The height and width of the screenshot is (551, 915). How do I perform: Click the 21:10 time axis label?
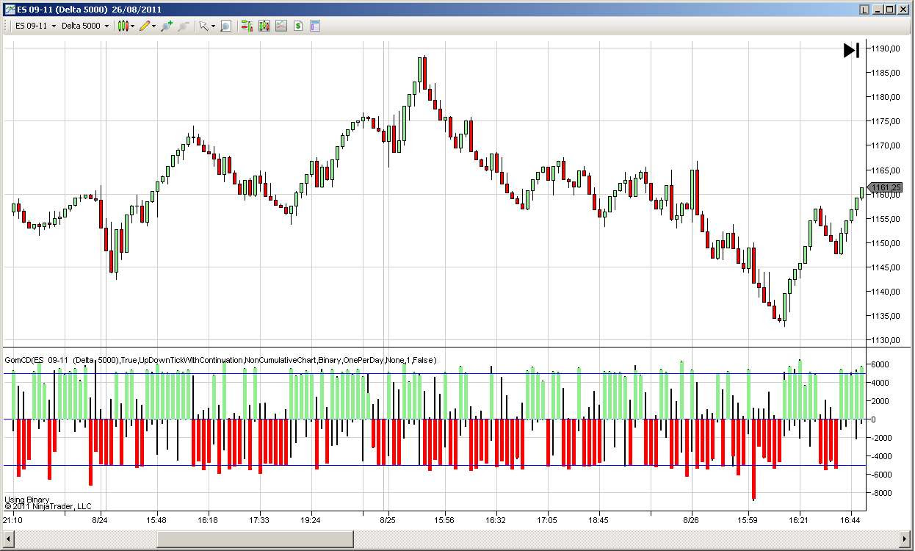tap(12, 520)
